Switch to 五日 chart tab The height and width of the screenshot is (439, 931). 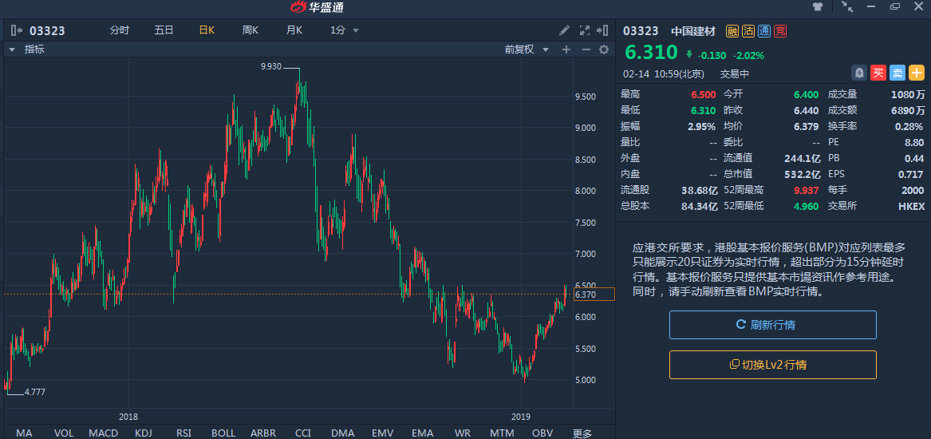coord(164,30)
